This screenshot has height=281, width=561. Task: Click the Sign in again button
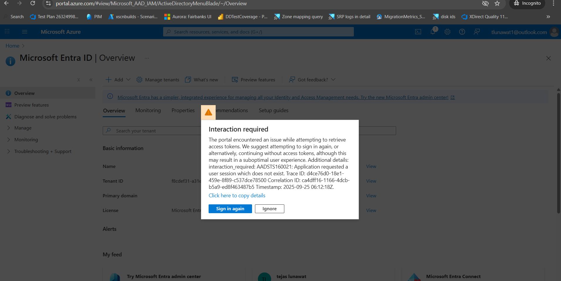coord(230,209)
